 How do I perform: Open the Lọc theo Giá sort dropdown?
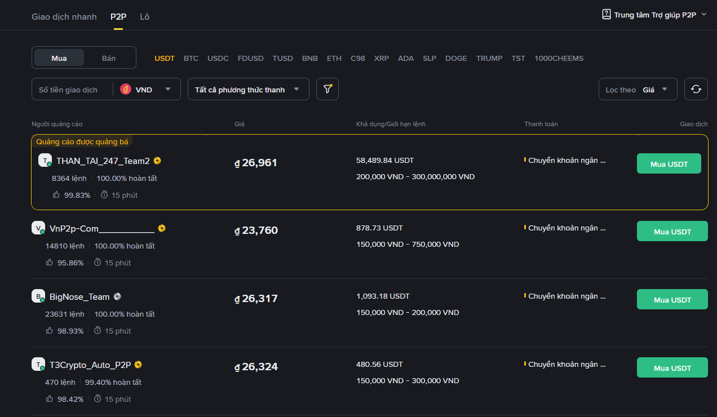coord(638,89)
